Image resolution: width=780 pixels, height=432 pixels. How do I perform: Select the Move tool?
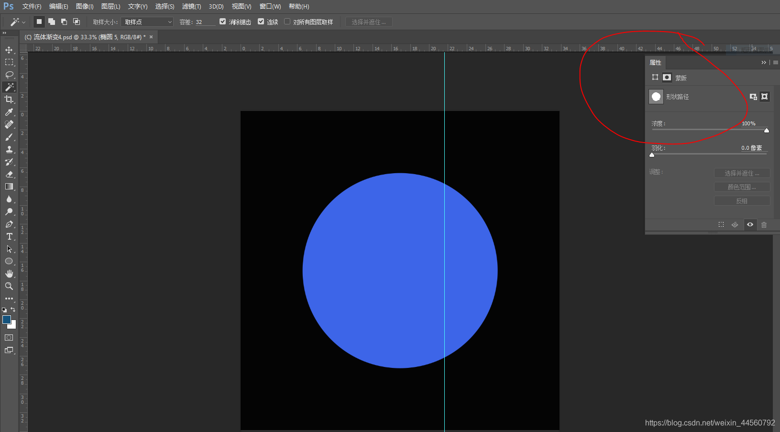(x=9, y=50)
